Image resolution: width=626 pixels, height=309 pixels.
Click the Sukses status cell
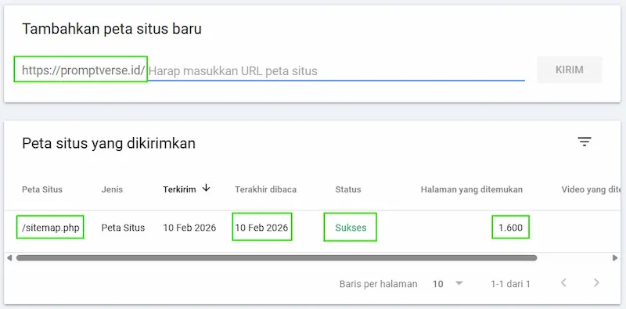pyautogui.click(x=351, y=228)
